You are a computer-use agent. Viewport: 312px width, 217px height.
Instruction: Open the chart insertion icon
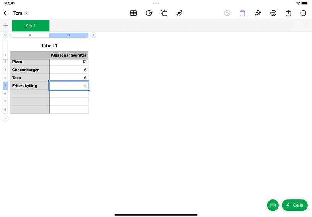(149, 13)
